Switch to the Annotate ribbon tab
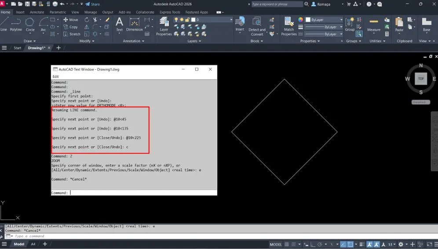Screen dimensions: 438x249 pyautogui.click(x=37, y=12)
